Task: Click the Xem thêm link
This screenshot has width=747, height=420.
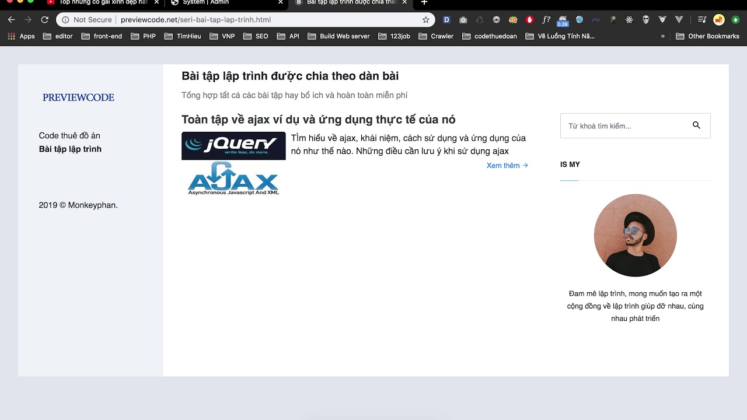Action: (x=507, y=166)
